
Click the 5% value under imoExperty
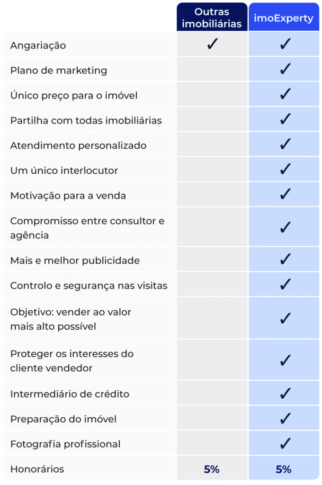coord(284,469)
